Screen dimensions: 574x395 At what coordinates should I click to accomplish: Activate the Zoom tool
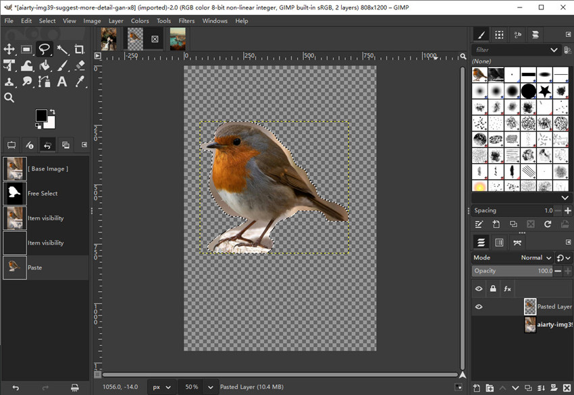[9, 97]
